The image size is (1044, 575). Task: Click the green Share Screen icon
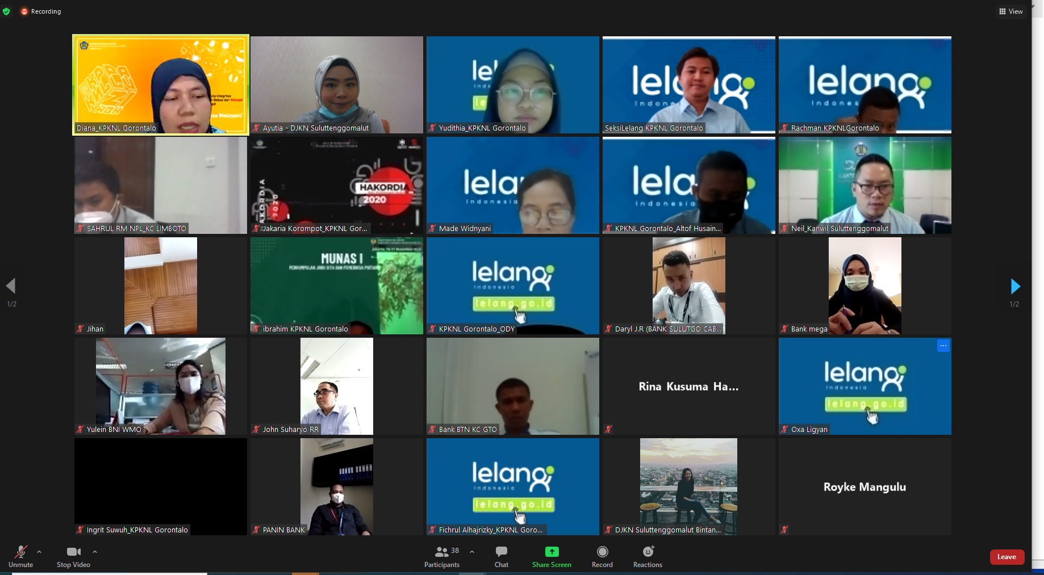[552, 552]
